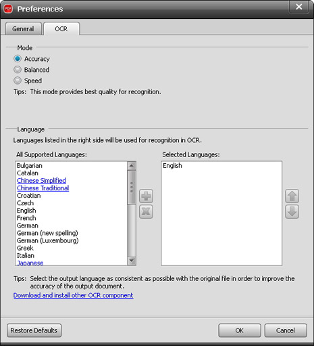The image size is (314, 346).
Task: Click the red PDF app icon in title bar
Action: 8,9
